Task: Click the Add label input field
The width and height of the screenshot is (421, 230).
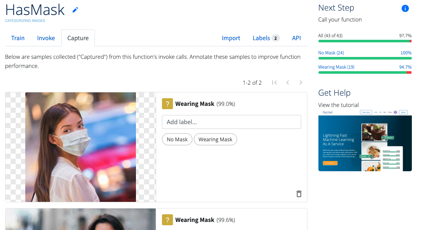Action: pyautogui.click(x=232, y=122)
